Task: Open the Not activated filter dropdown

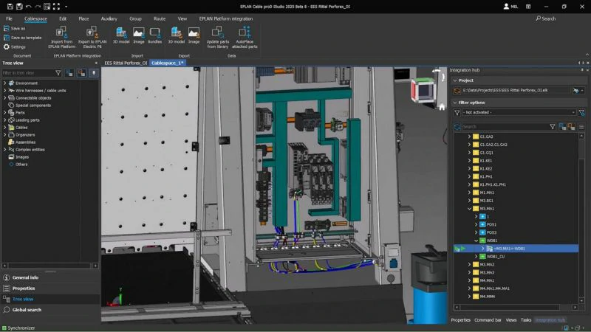Action: tap(519, 113)
